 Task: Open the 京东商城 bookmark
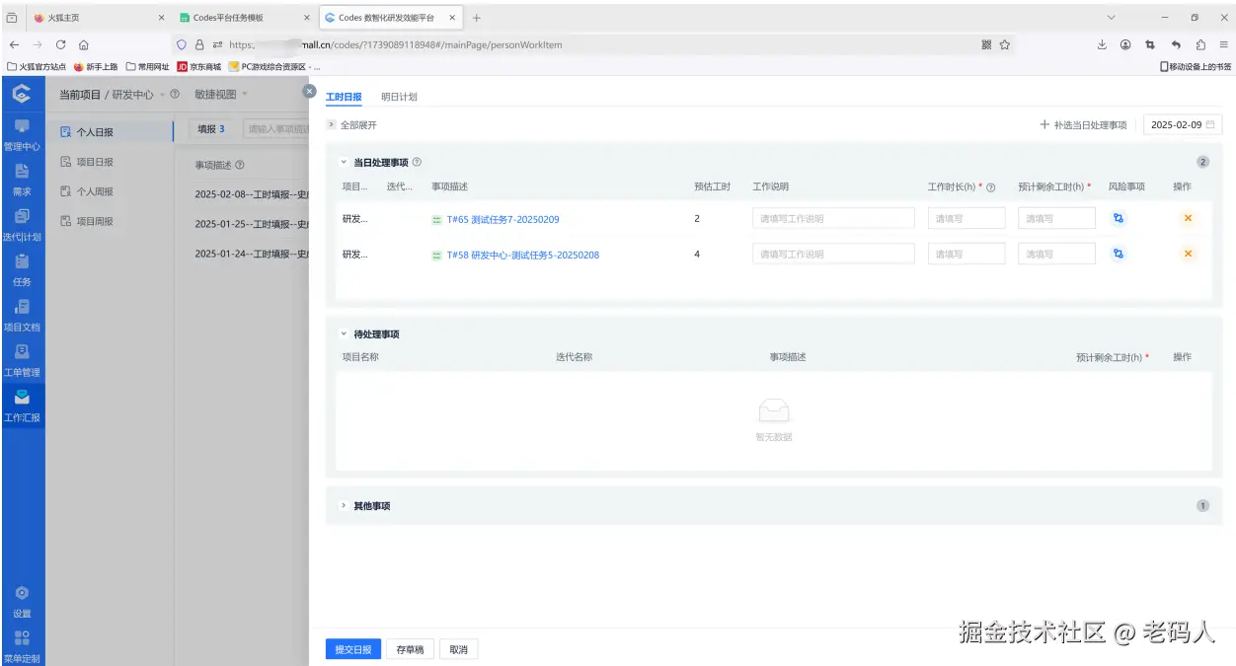198,67
